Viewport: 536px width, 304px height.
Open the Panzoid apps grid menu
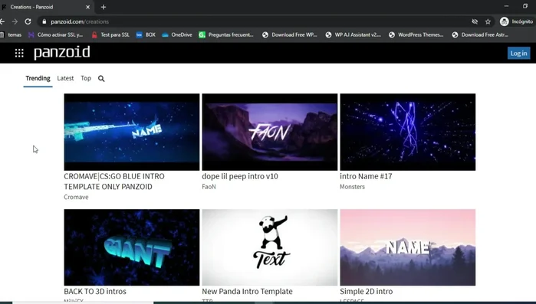[19, 53]
